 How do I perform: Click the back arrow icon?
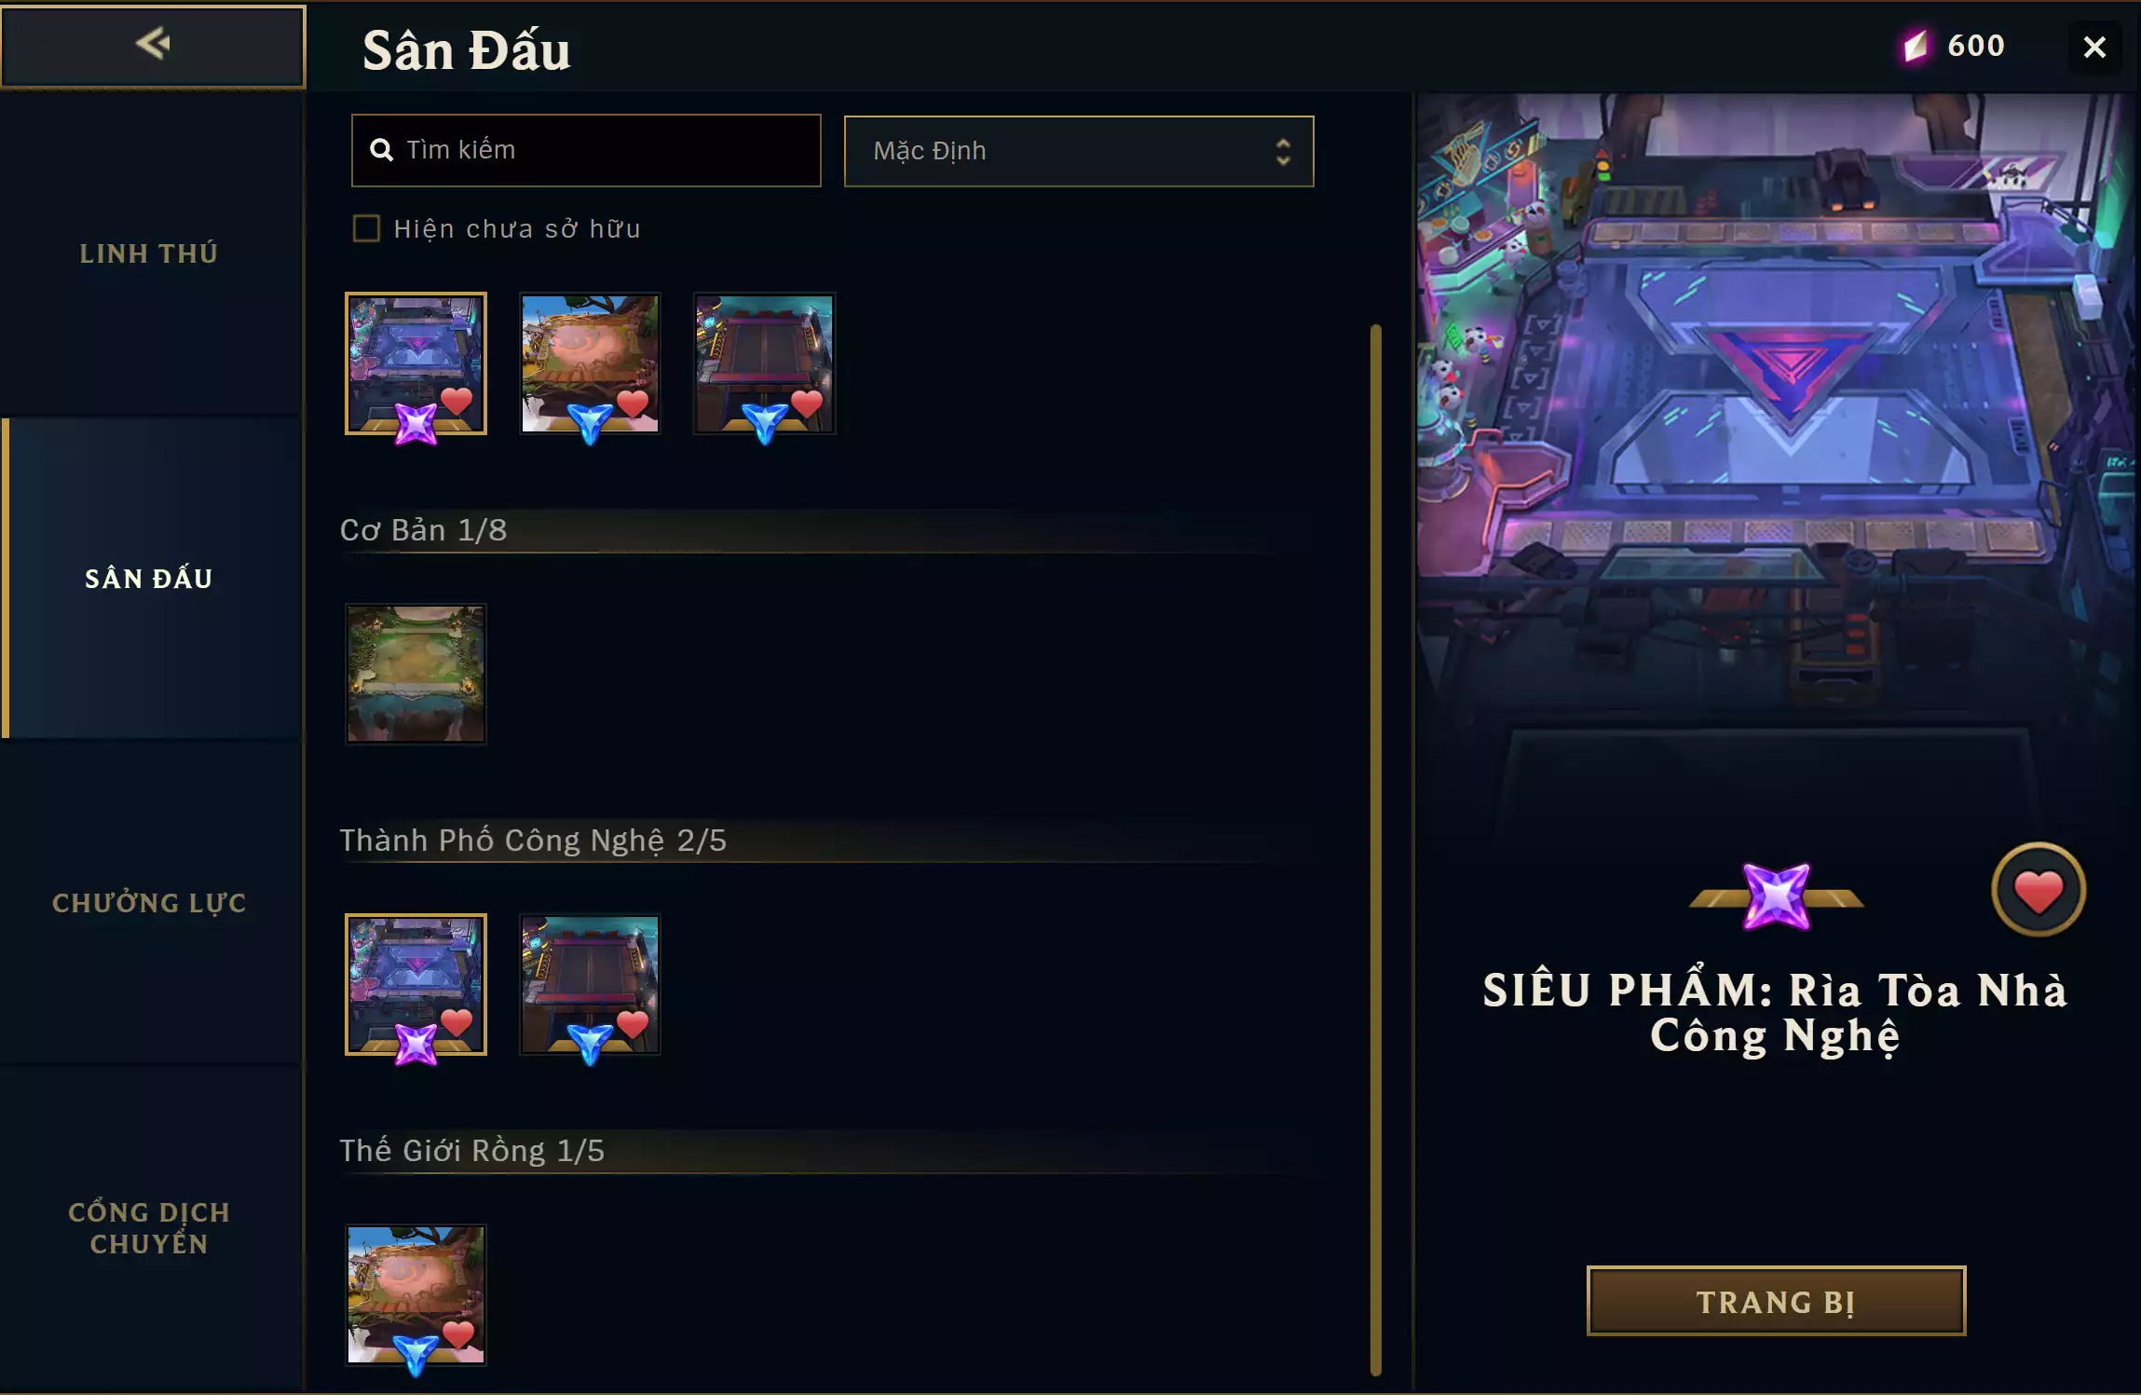coord(153,43)
